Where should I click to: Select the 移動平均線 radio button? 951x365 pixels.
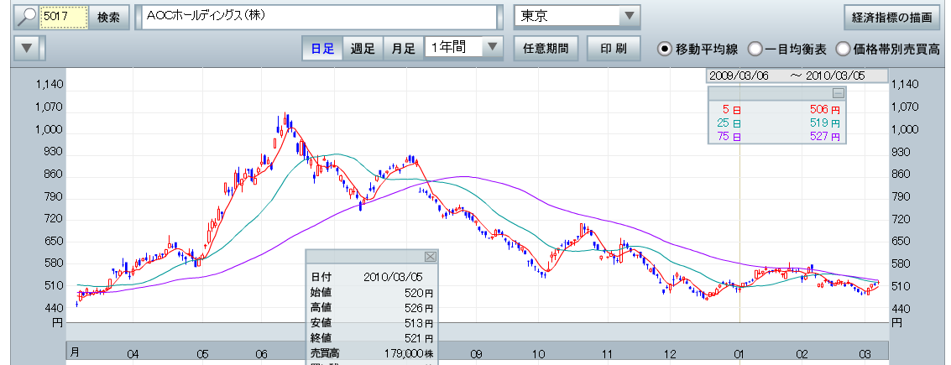666,48
